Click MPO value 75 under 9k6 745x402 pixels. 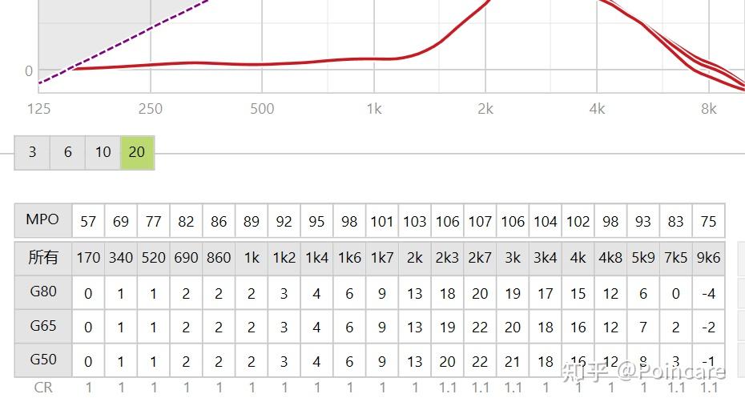pos(708,221)
